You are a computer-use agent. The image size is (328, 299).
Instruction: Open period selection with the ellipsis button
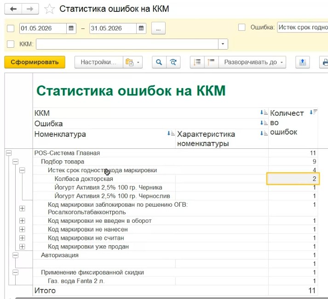(158, 28)
